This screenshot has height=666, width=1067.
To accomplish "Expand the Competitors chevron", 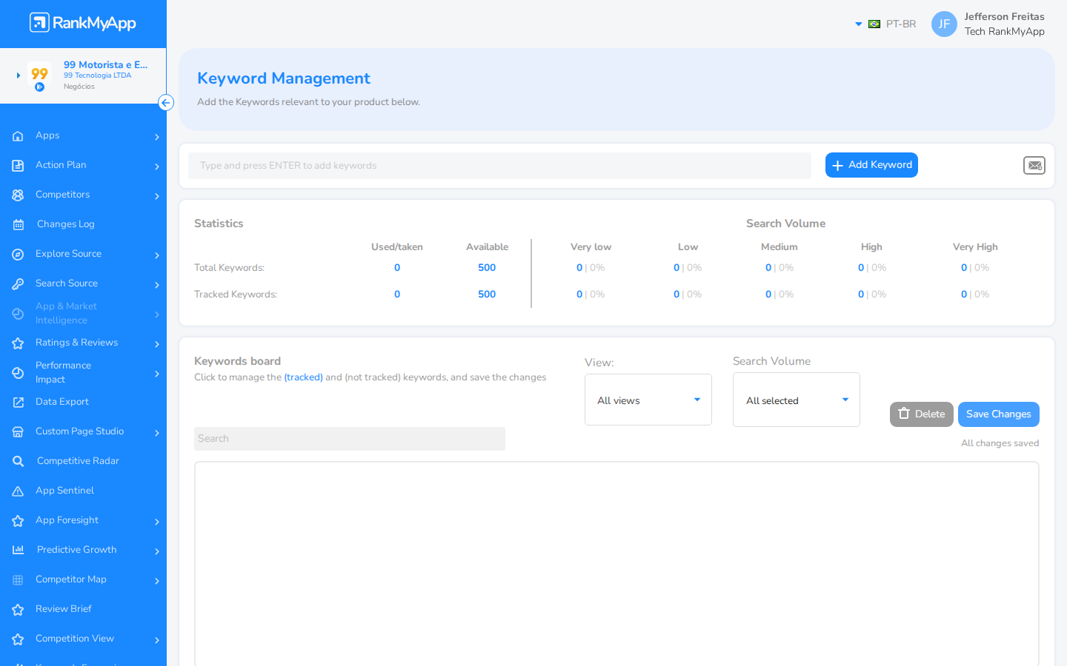I will [157, 196].
